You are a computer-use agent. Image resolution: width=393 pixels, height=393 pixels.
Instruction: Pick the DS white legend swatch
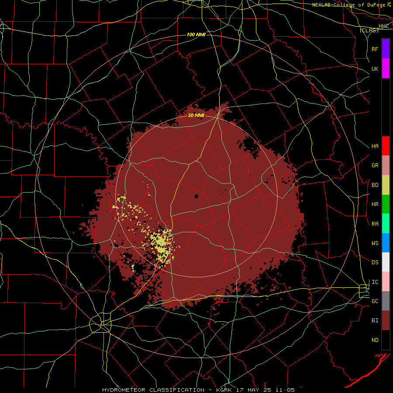point(386,262)
